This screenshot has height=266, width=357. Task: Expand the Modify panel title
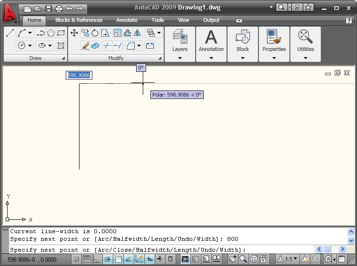point(116,58)
